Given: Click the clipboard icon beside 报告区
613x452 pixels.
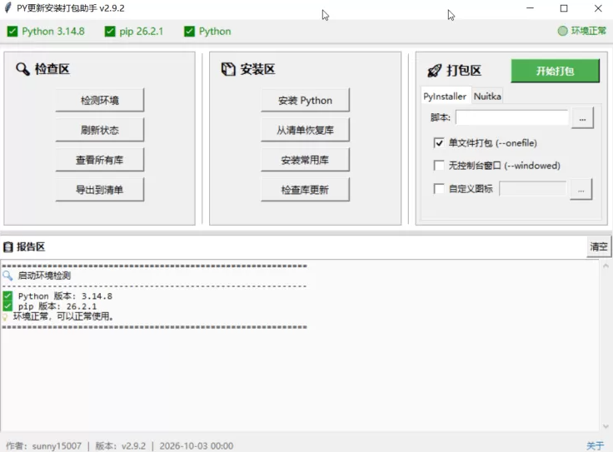Looking at the screenshot, I should pos(7,247).
